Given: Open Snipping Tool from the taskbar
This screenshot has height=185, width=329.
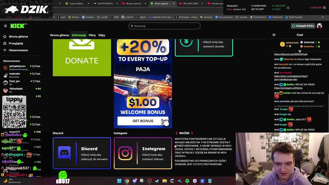Looking at the screenshot, I should [142, 181].
